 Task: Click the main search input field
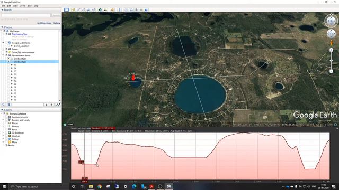click(26, 15)
